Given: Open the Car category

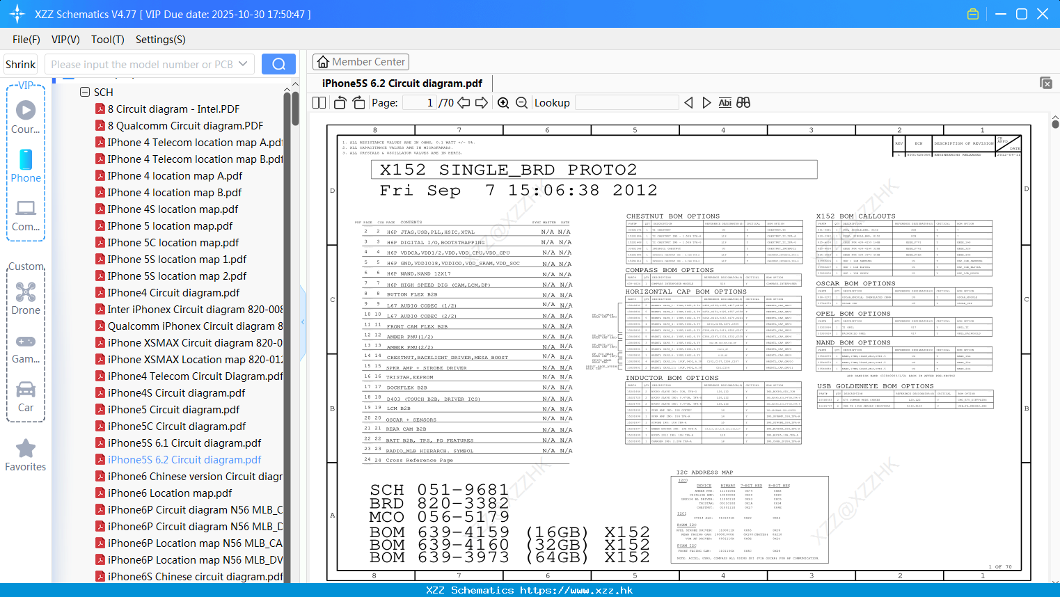Looking at the screenshot, I should [x=26, y=397].
